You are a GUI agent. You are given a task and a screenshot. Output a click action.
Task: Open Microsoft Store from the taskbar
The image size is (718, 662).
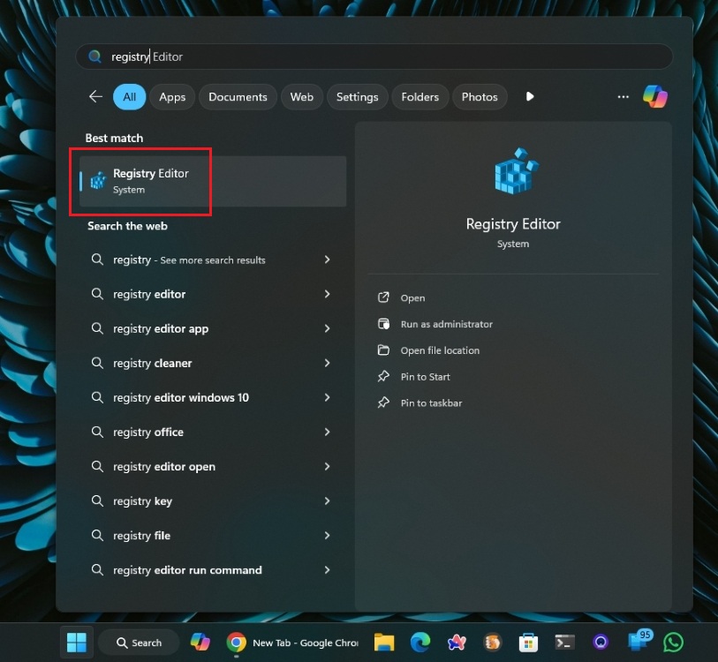(528, 643)
